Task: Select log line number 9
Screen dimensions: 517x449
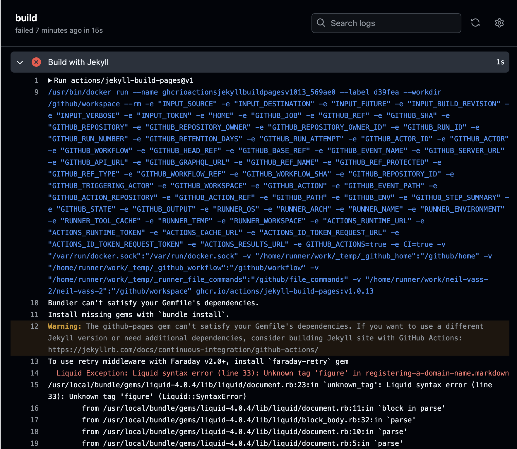Action: 37,92
